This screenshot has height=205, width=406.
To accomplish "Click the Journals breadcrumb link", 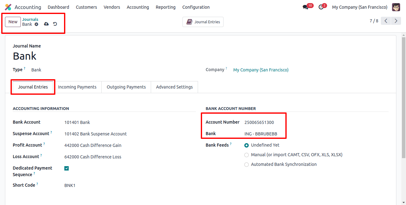I will (30, 19).
